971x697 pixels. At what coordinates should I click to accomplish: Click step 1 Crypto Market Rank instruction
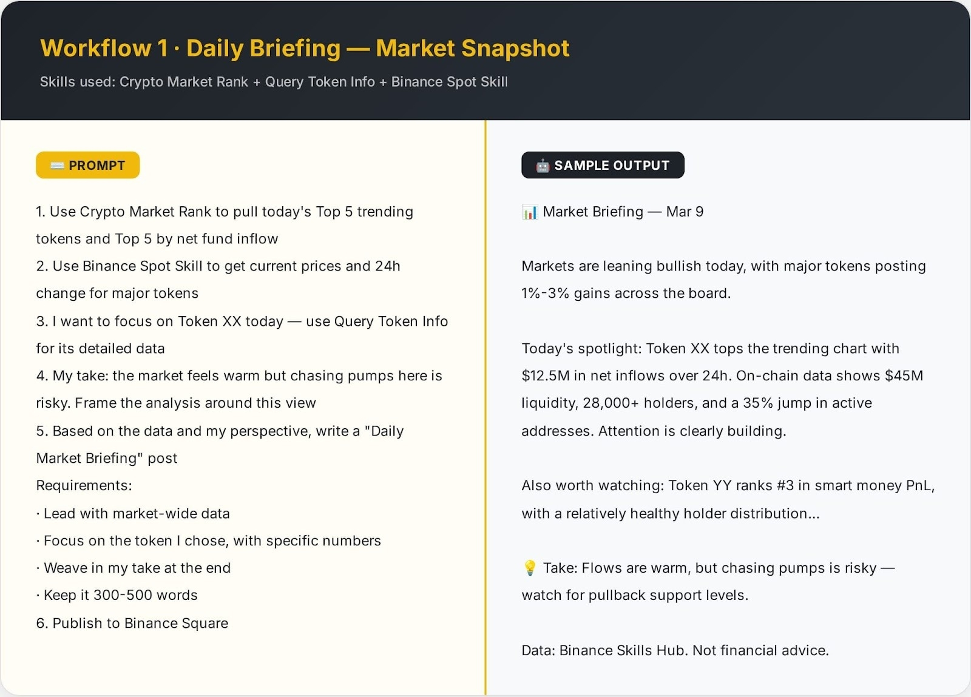point(225,225)
